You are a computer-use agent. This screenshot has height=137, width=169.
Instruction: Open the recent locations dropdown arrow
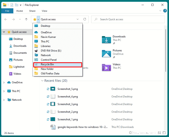(20, 19)
